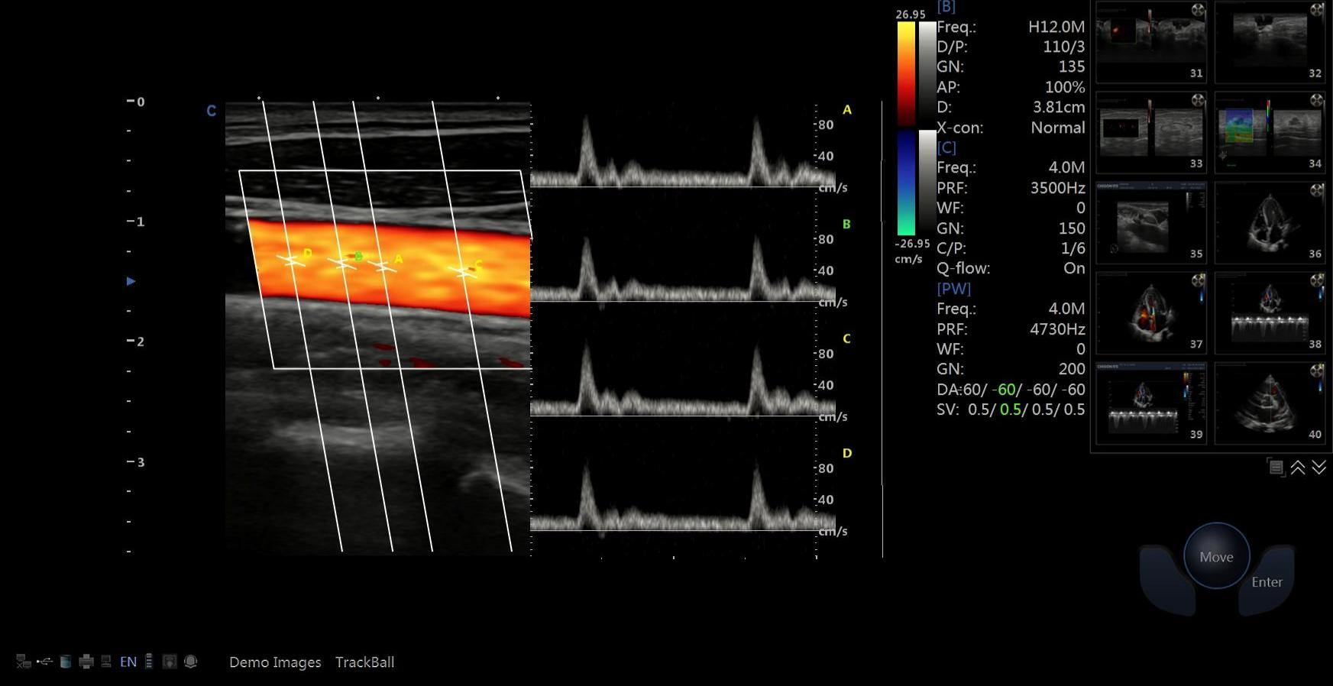Click the depth D 3.81cm value
This screenshot has height=686, width=1333.
tap(1059, 107)
